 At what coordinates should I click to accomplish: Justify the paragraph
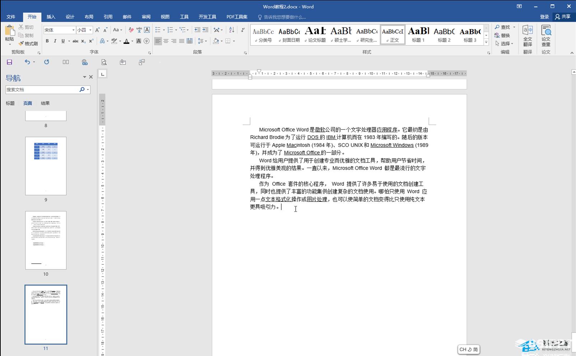point(182,41)
